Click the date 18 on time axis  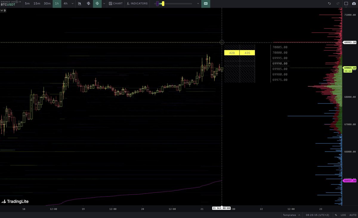[24, 209]
